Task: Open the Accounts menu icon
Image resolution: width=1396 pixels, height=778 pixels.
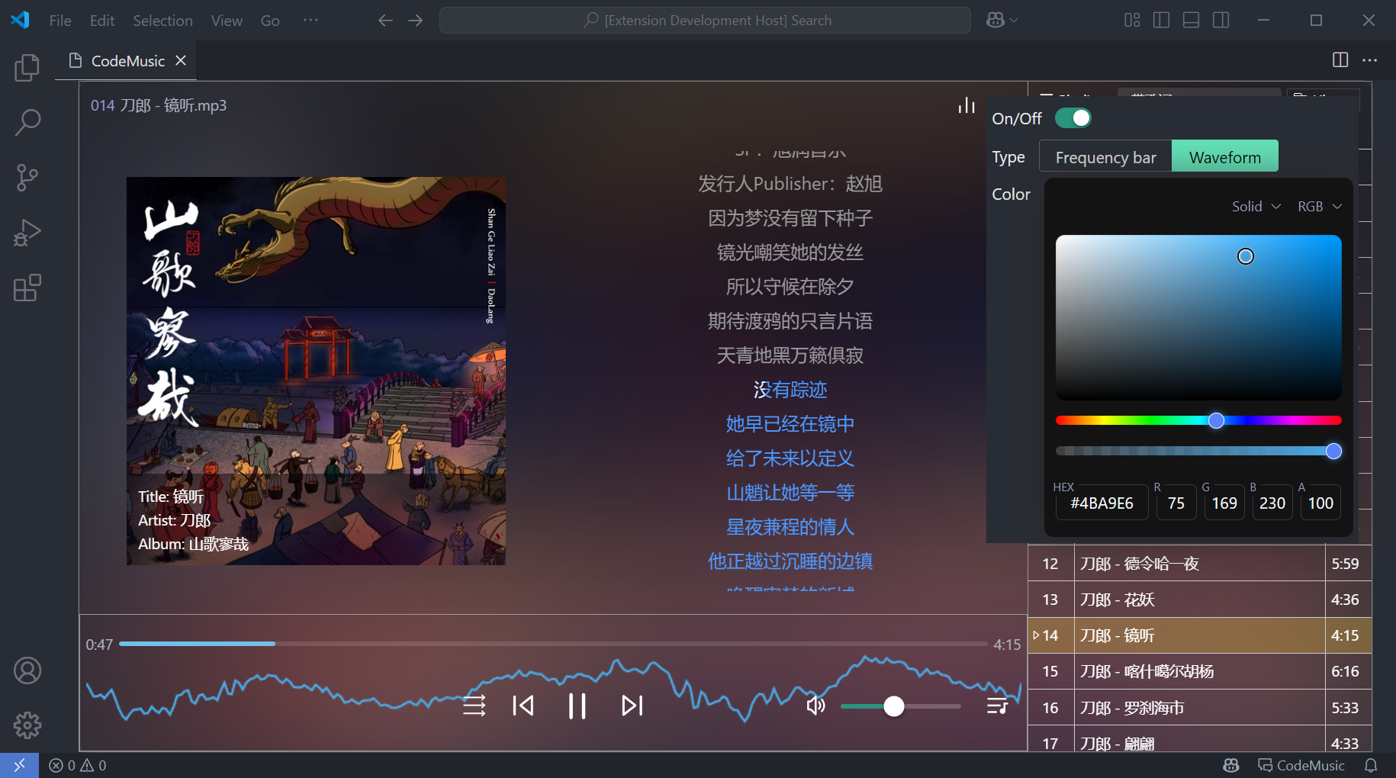Action: pos(27,670)
